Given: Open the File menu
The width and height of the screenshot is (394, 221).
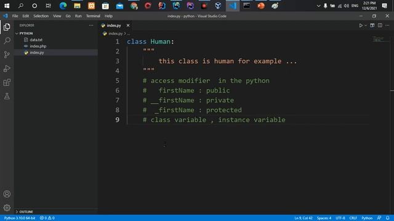Looking at the screenshot, I should point(15,16).
